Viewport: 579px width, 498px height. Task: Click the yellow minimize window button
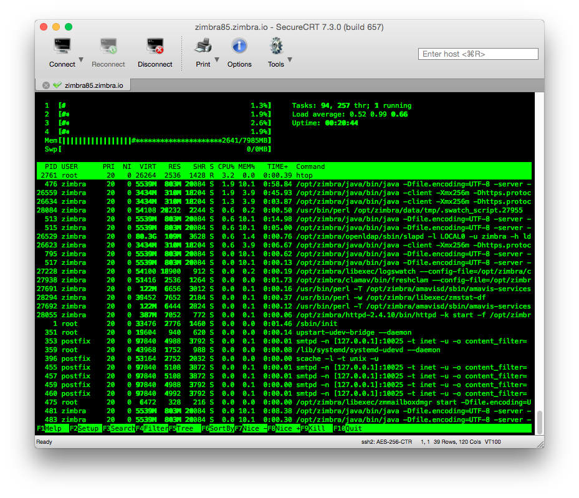[56, 27]
